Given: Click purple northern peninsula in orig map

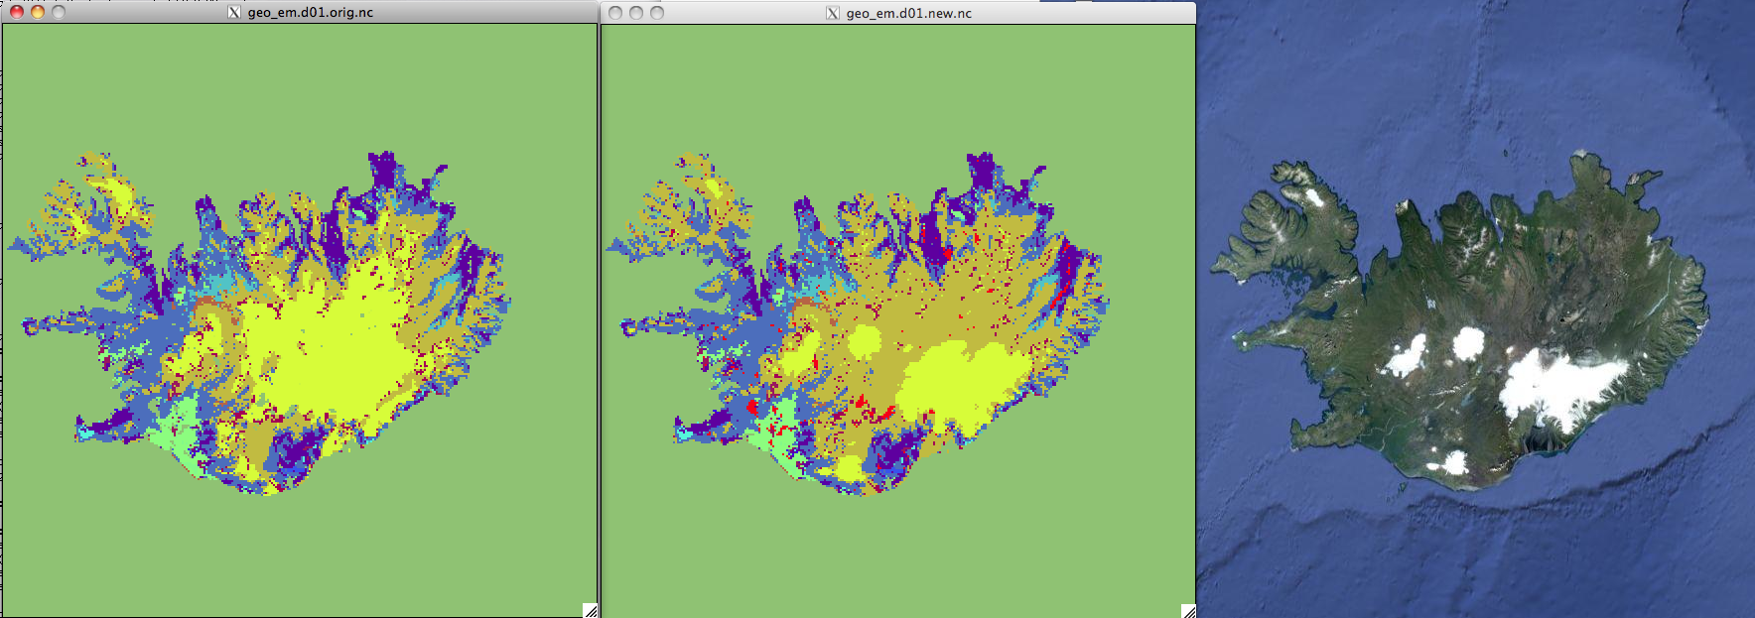Looking at the screenshot, I should [382, 169].
